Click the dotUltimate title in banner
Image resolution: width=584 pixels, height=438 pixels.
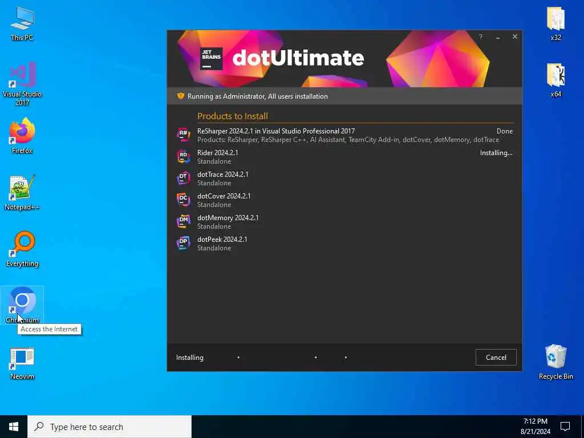click(298, 58)
